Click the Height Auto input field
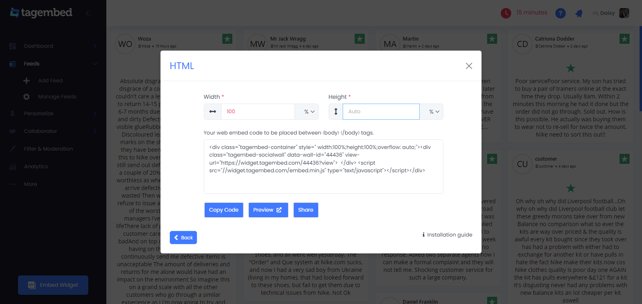 381,112
